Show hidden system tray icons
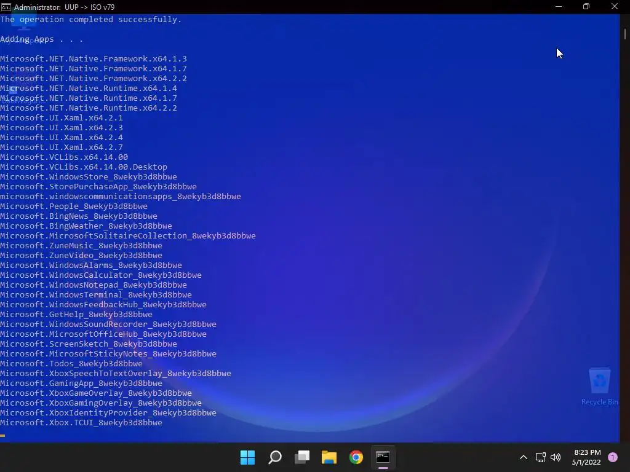 [524, 457]
